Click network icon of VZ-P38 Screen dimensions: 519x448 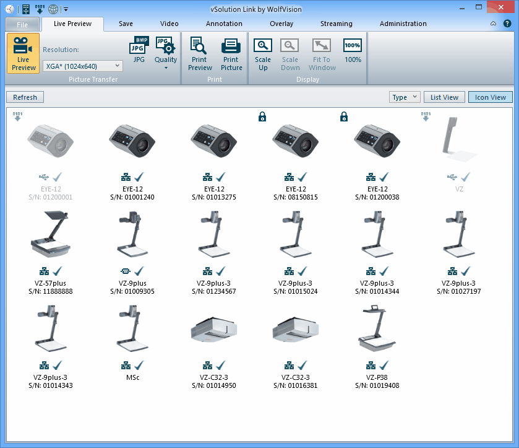click(x=371, y=366)
